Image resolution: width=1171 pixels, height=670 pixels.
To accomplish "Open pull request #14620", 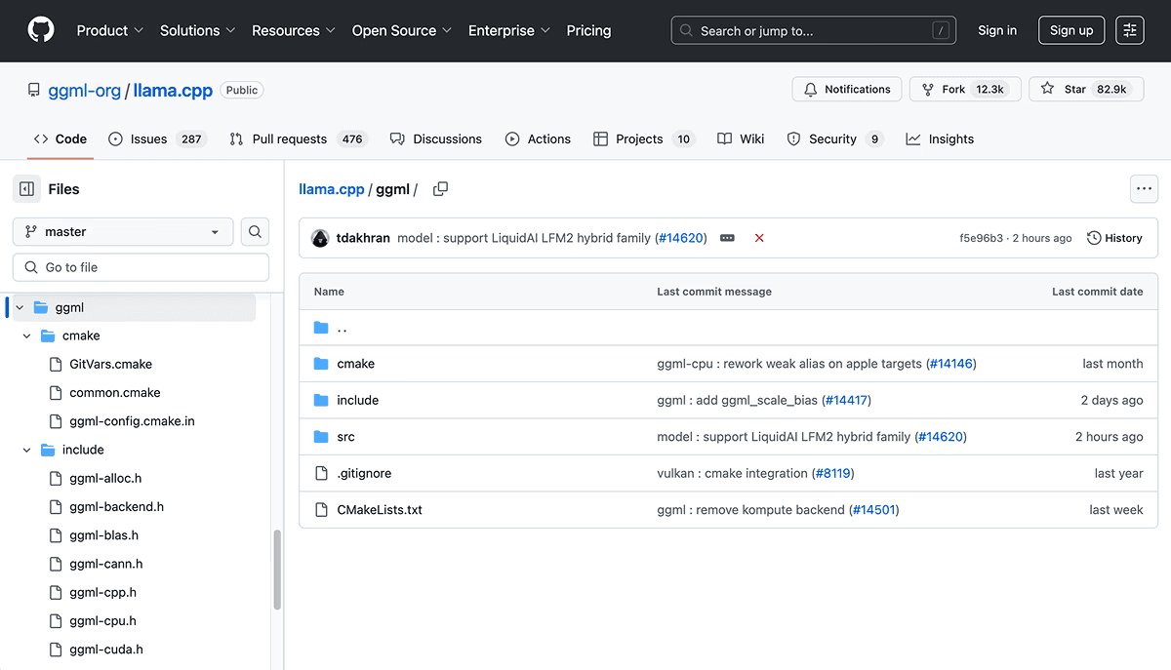I will coord(680,237).
